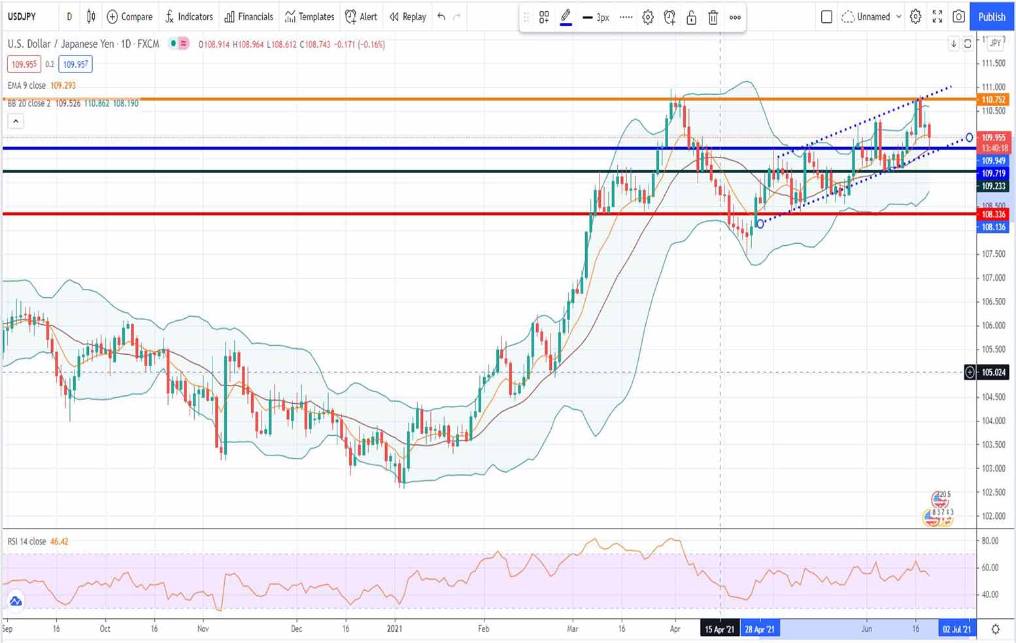Click the Alert clock icon
This screenshot has height=643, width=1016.
coord(361,17)
